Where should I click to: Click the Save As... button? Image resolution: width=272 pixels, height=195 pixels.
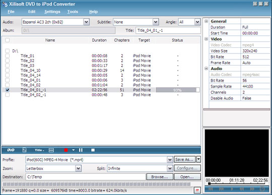[x=185, y=159]
